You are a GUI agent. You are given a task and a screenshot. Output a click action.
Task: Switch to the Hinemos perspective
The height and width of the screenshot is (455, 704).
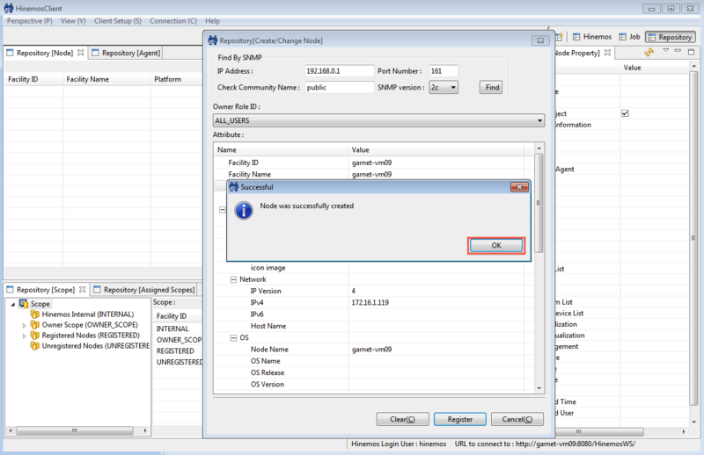(x=591, y=37)
